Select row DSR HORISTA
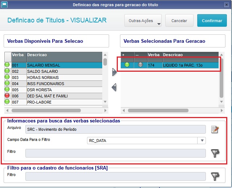Screen dimensions: 232x188 click(53, 90)
